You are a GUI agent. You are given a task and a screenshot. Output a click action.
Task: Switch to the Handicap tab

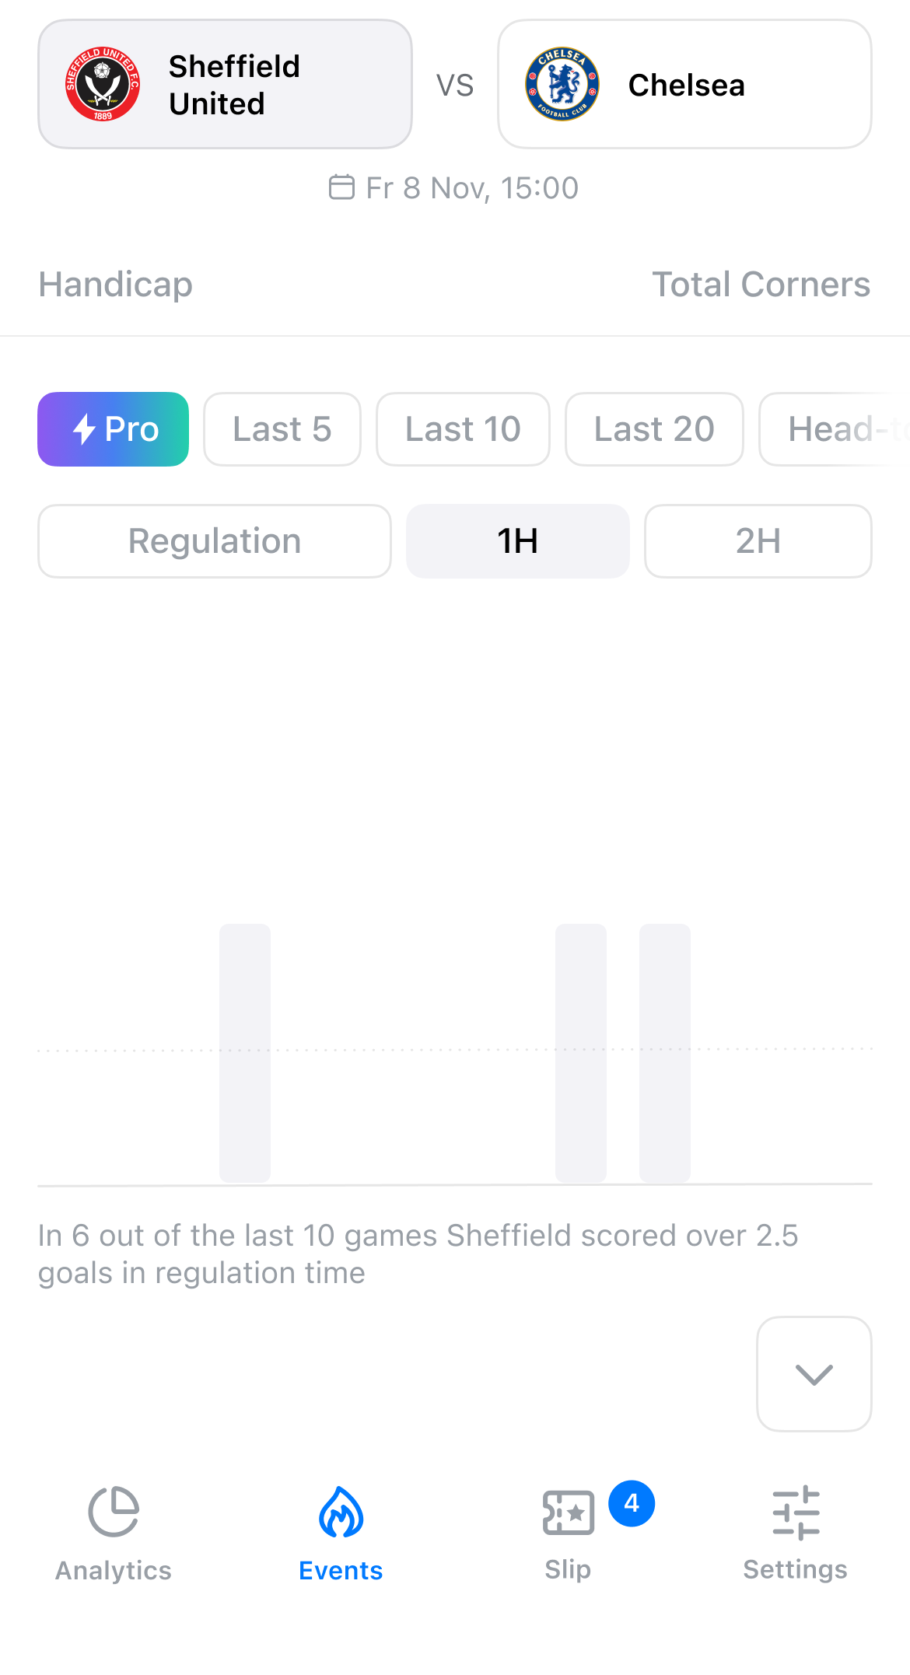pyautogui.click(x=116, y=285)
